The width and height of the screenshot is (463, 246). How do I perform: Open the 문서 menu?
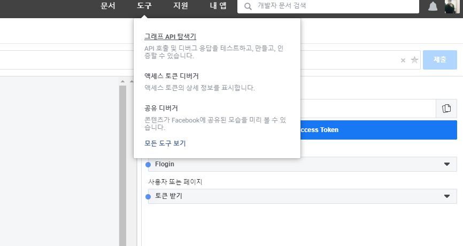click(108, 5)
